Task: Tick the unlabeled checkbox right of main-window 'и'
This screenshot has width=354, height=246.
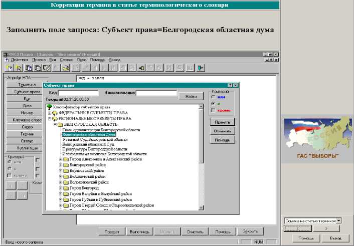Action: pos(38,169)
